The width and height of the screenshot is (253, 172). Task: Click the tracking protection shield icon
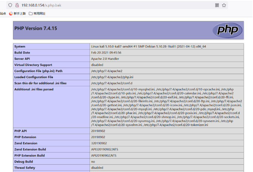pos(10,5)
